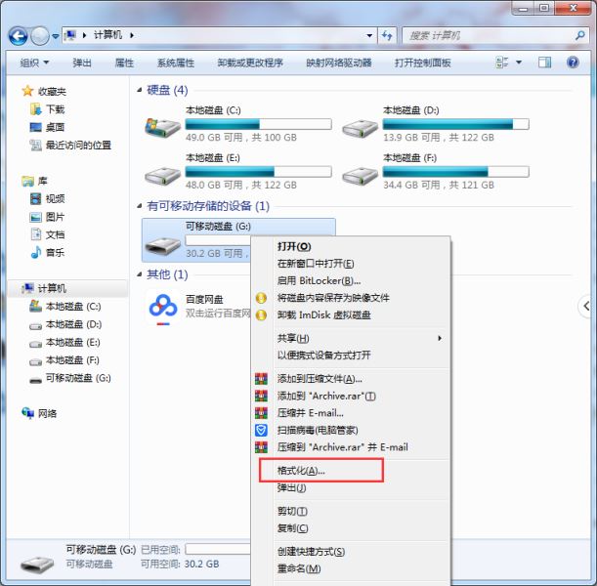Select 收藏夹 star in the sidebar
Viewport: 597px width, 586px height.
(x=44, y=92)
